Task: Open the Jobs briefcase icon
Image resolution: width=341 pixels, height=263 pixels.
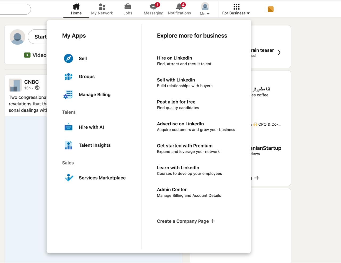Action: [x=128, y=6]
